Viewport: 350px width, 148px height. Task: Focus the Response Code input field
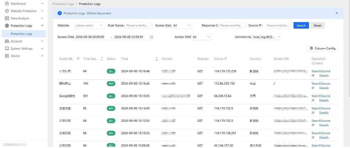coord(232,25)
